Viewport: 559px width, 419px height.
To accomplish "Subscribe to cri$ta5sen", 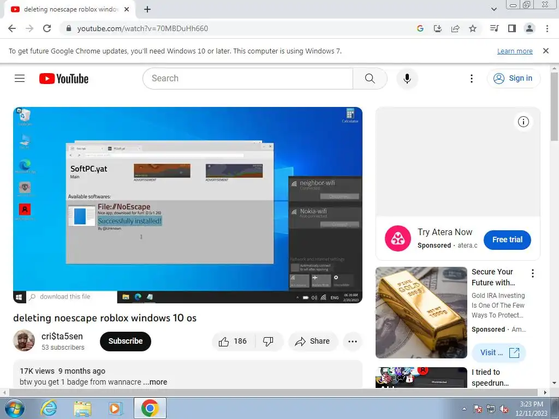I will (x=126, y=342).
